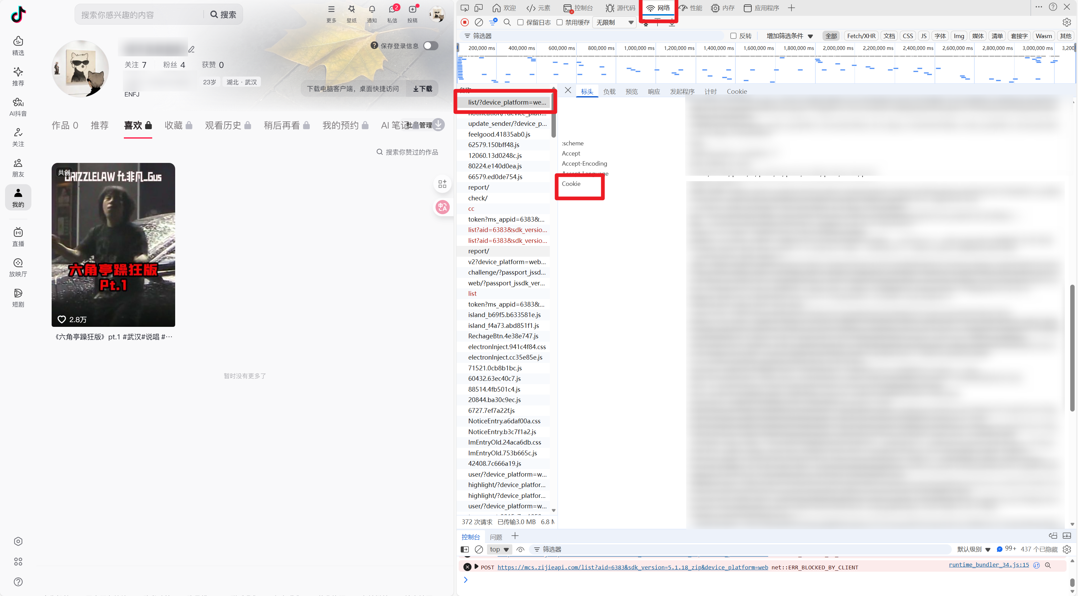Screen dimensions: 1078x596
Task: Open the private messages icon
Action: click(x=392, y=10)
